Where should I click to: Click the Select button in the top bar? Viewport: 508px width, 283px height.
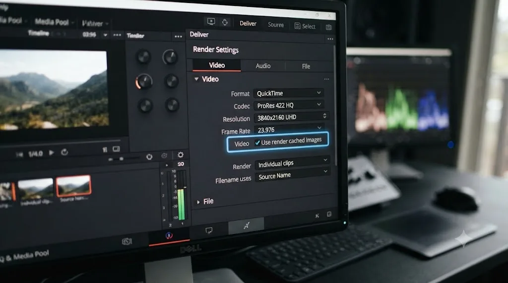[x=305, y=26]
